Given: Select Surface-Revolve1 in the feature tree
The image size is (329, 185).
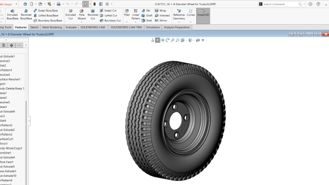Looking at the screenshot, I should coord(10,79).
